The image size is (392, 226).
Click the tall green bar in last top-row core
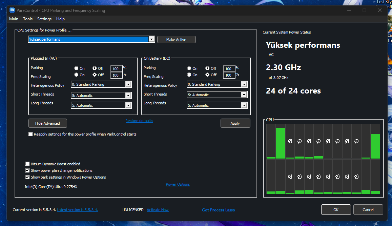pyautogui.click(x=375, y=146)
